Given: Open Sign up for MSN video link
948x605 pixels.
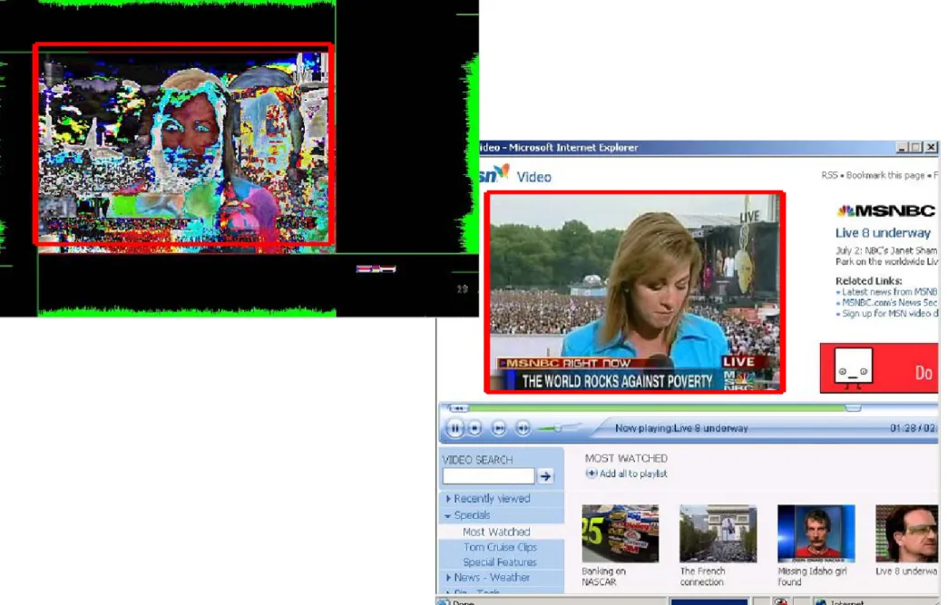Looking at the screenshot, I should pyautogui.click(x=889, y=314).
